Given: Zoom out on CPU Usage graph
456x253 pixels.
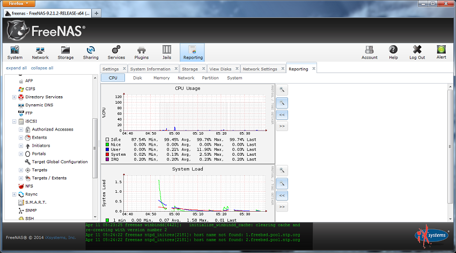Looking at the screenshot, I should coord(282,103).
